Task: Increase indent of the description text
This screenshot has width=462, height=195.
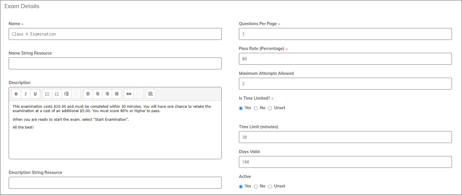Action: point(66,94)
